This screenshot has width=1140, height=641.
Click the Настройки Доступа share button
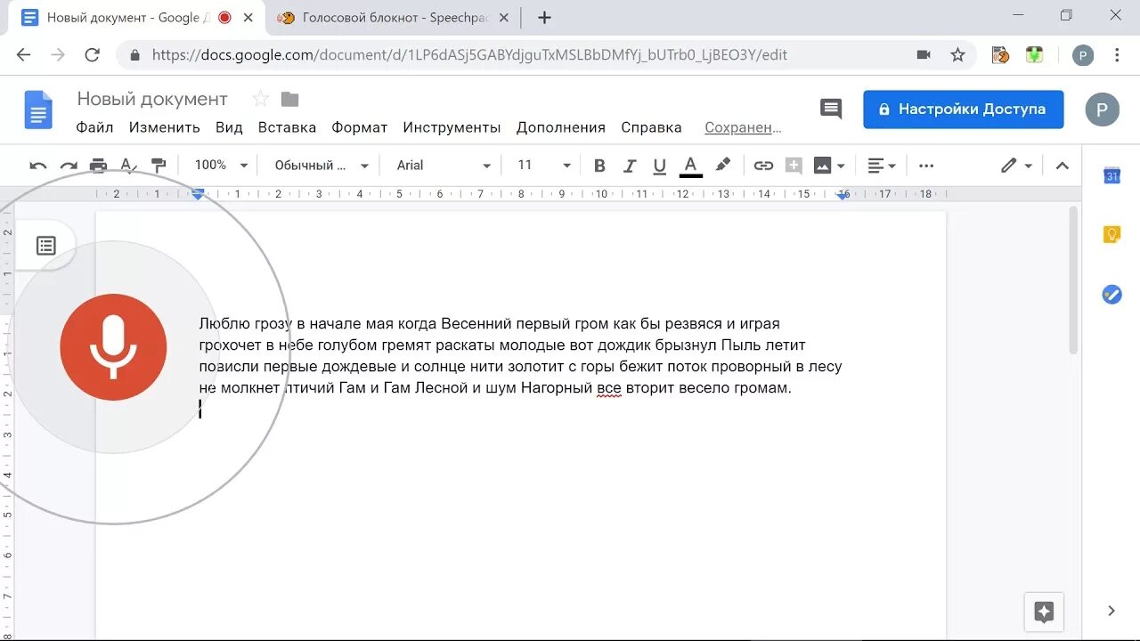tap(963, 110)
